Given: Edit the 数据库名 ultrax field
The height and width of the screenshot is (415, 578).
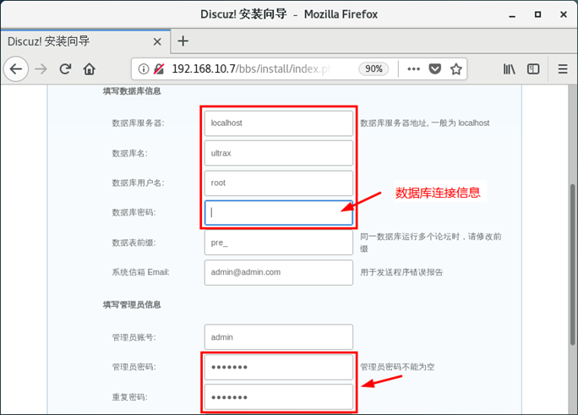Looking at the screenshot, I should coord(279,153).
